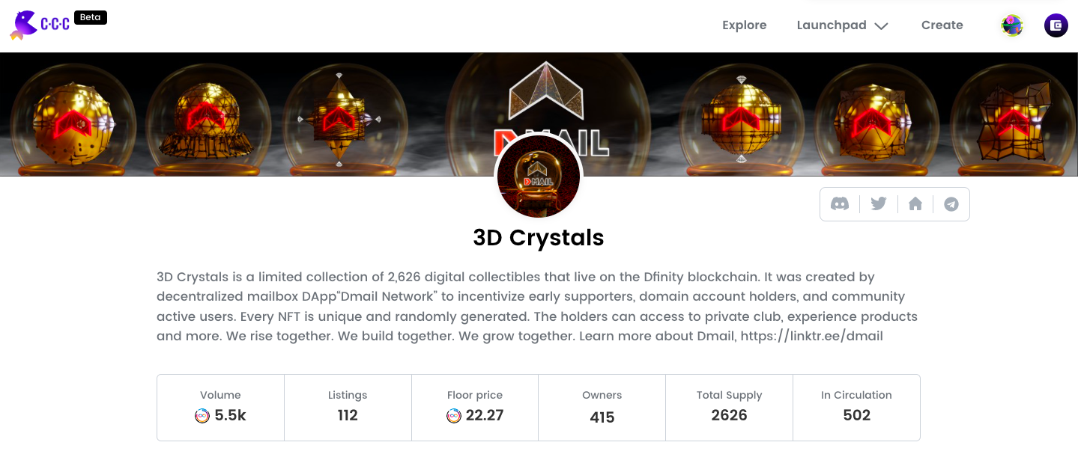Open the Twitter bird icon link
The width and height of the screenshot is (1078, 466).
point(879,203)
